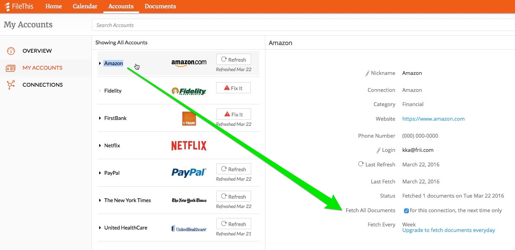Click the PayPal logo
Viewport: 515px width, 250px height.
[189, 173]
